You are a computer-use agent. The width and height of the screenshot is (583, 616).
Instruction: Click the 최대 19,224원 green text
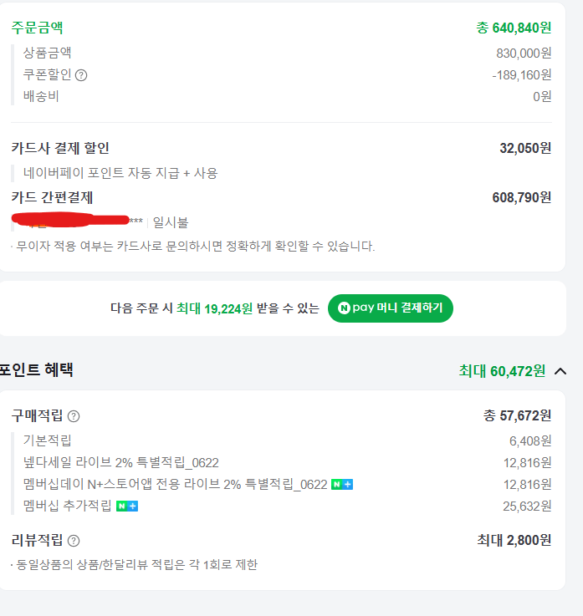[x=214, y=308]
